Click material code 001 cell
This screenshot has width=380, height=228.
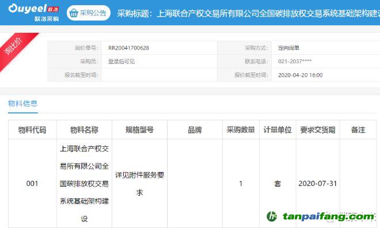point(32,184)
